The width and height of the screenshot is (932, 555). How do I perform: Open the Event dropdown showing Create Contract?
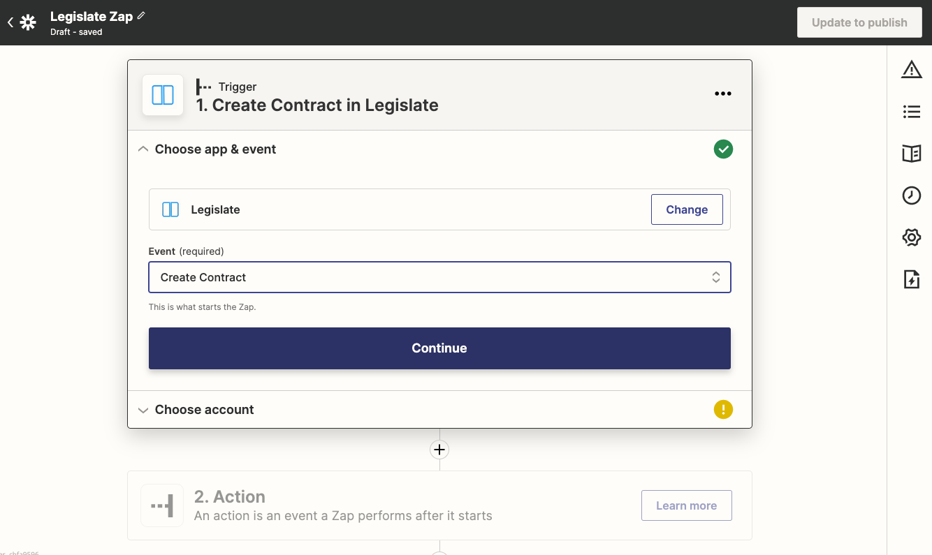click(439, 277)
